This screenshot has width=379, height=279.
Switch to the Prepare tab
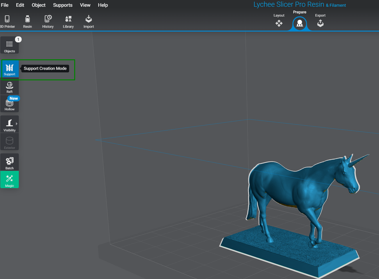[x=299, y=23]
